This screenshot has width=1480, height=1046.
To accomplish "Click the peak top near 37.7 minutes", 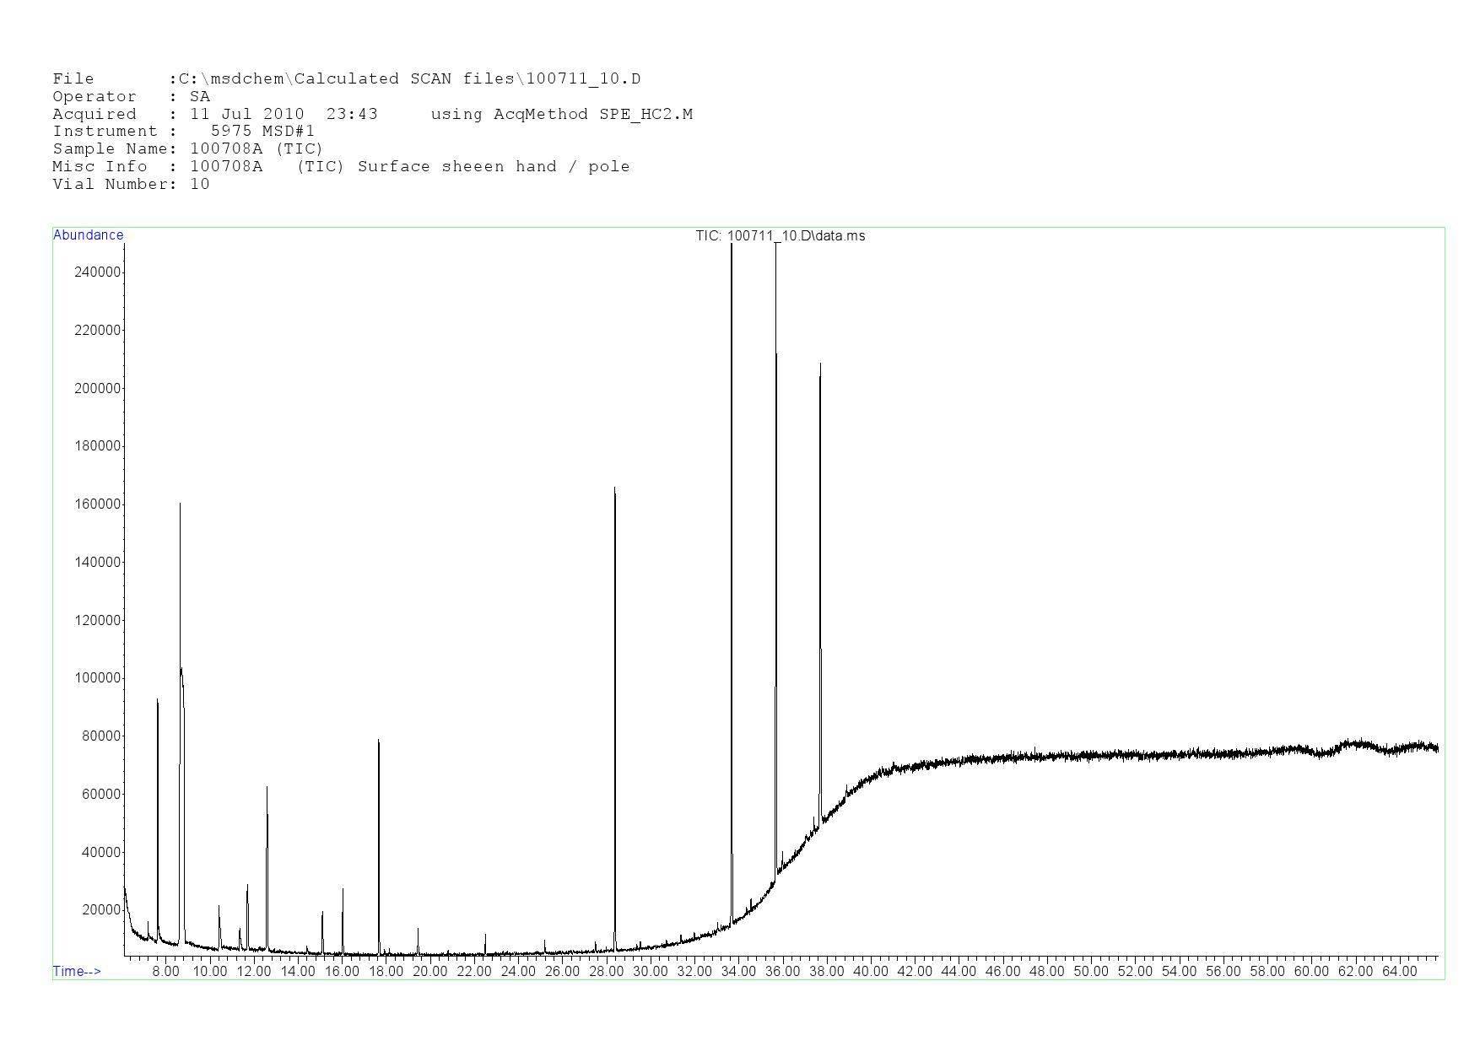I will coord(820,364).
